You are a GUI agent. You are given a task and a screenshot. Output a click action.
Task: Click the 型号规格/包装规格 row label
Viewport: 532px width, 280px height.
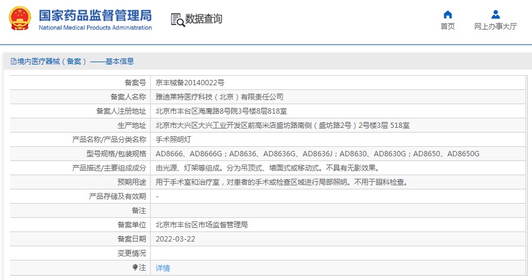[x=116, y=154]
